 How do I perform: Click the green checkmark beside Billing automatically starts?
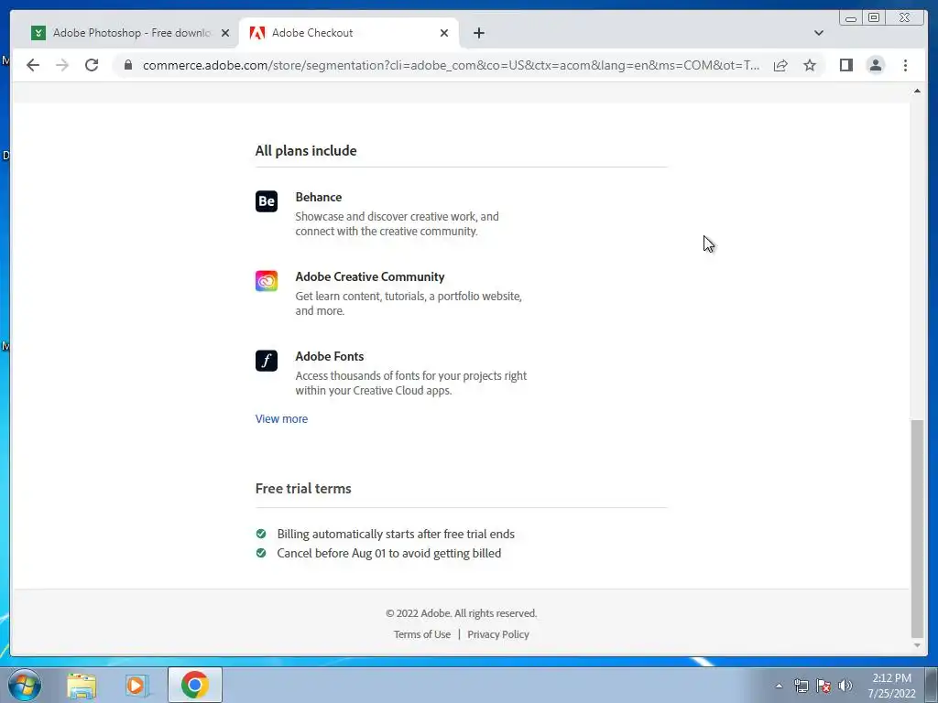[261, 534]
